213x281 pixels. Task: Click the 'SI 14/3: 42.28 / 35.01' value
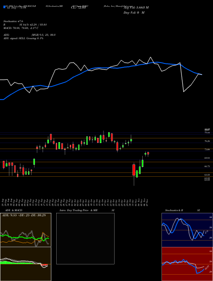(33, 25)
